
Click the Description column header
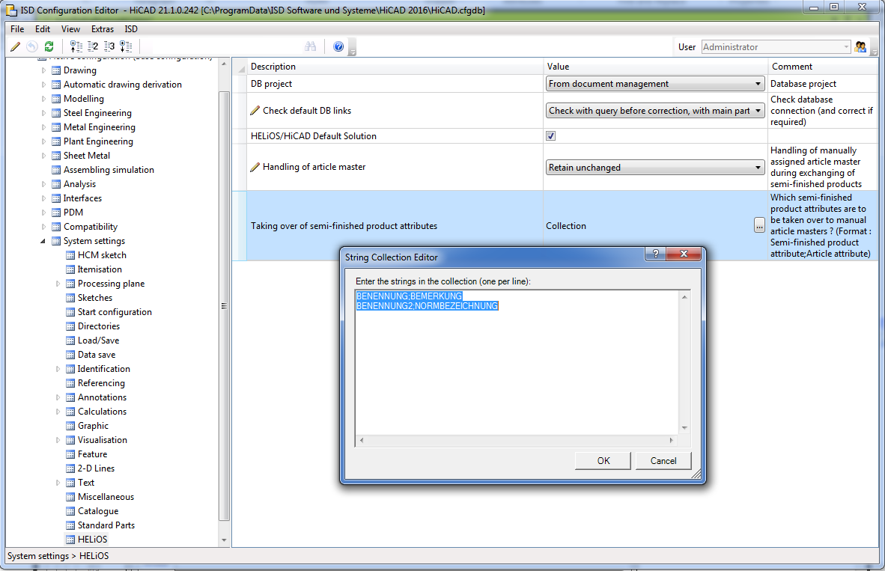click(x=395, y=67)
